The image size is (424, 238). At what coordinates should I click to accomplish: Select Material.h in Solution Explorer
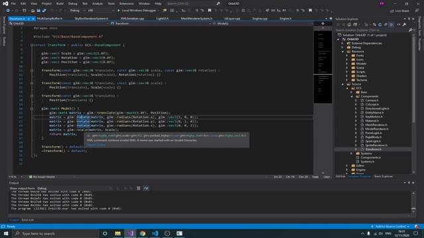click(x=372, y=120)
